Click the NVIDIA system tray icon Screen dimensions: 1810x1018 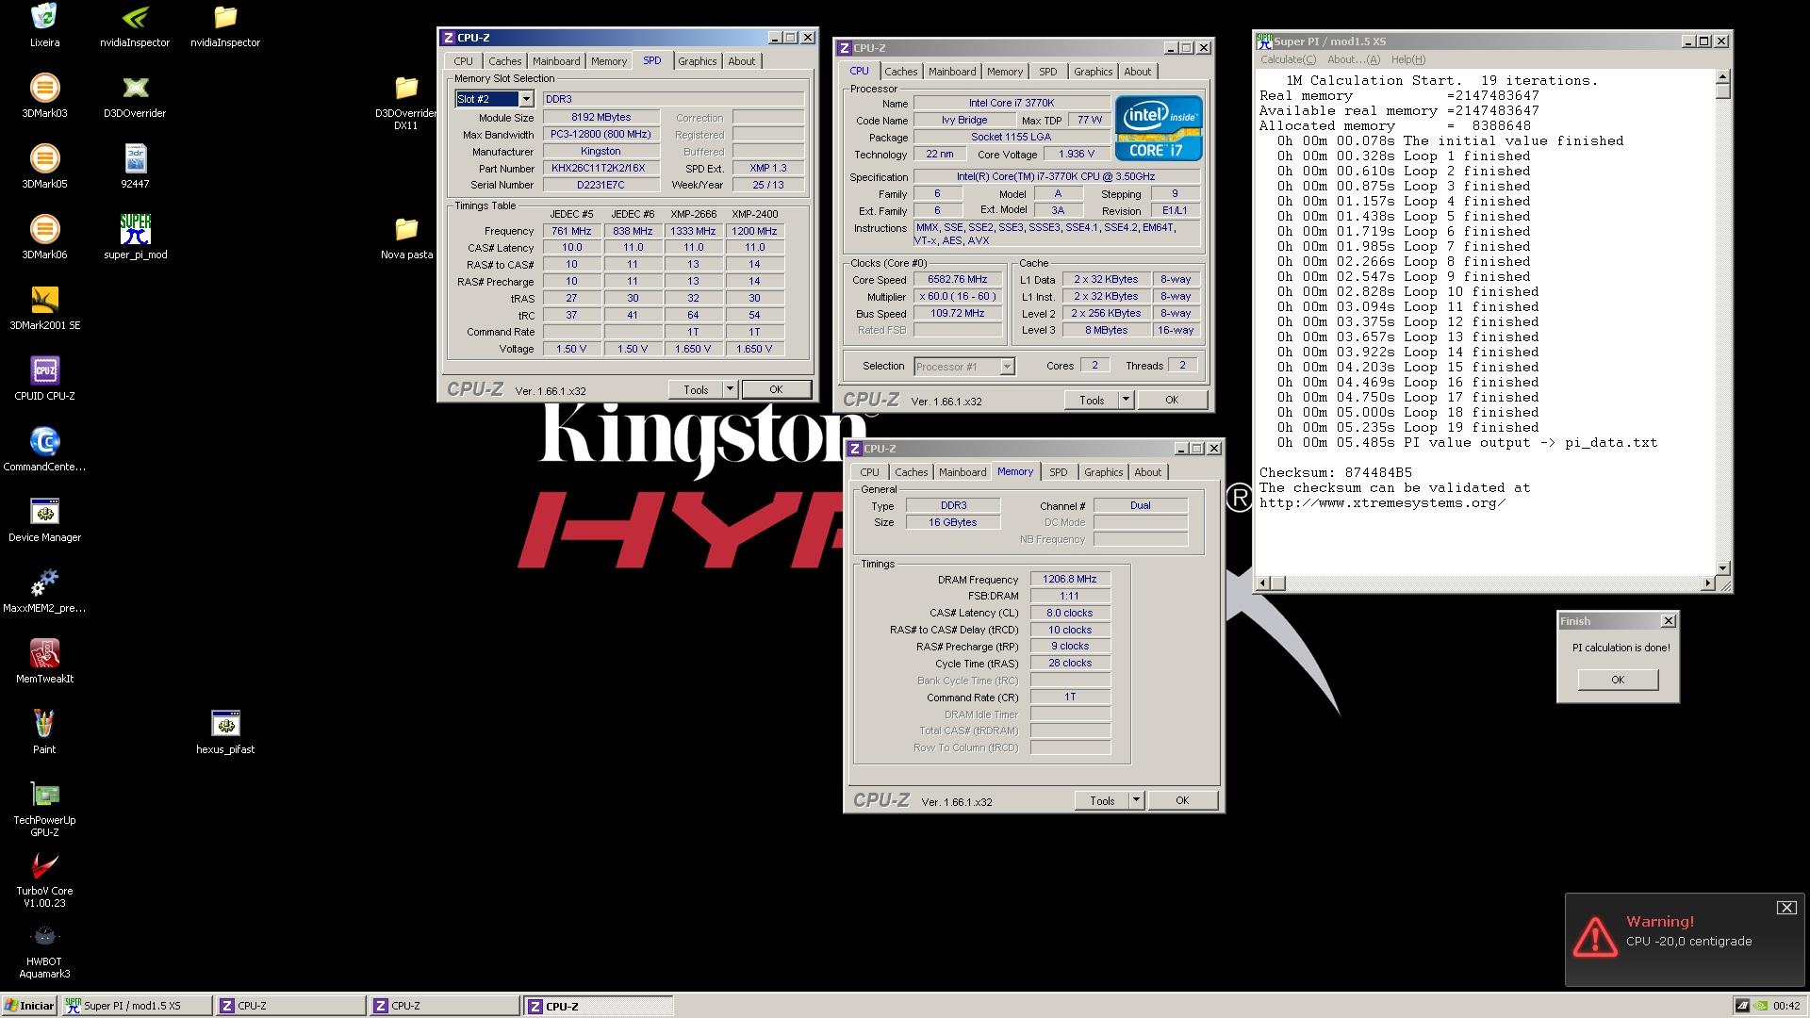1760,1006
